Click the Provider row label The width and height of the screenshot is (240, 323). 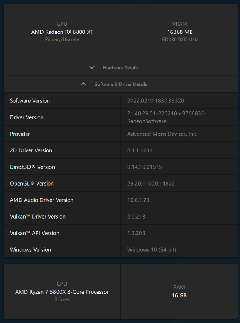(20, 134)
